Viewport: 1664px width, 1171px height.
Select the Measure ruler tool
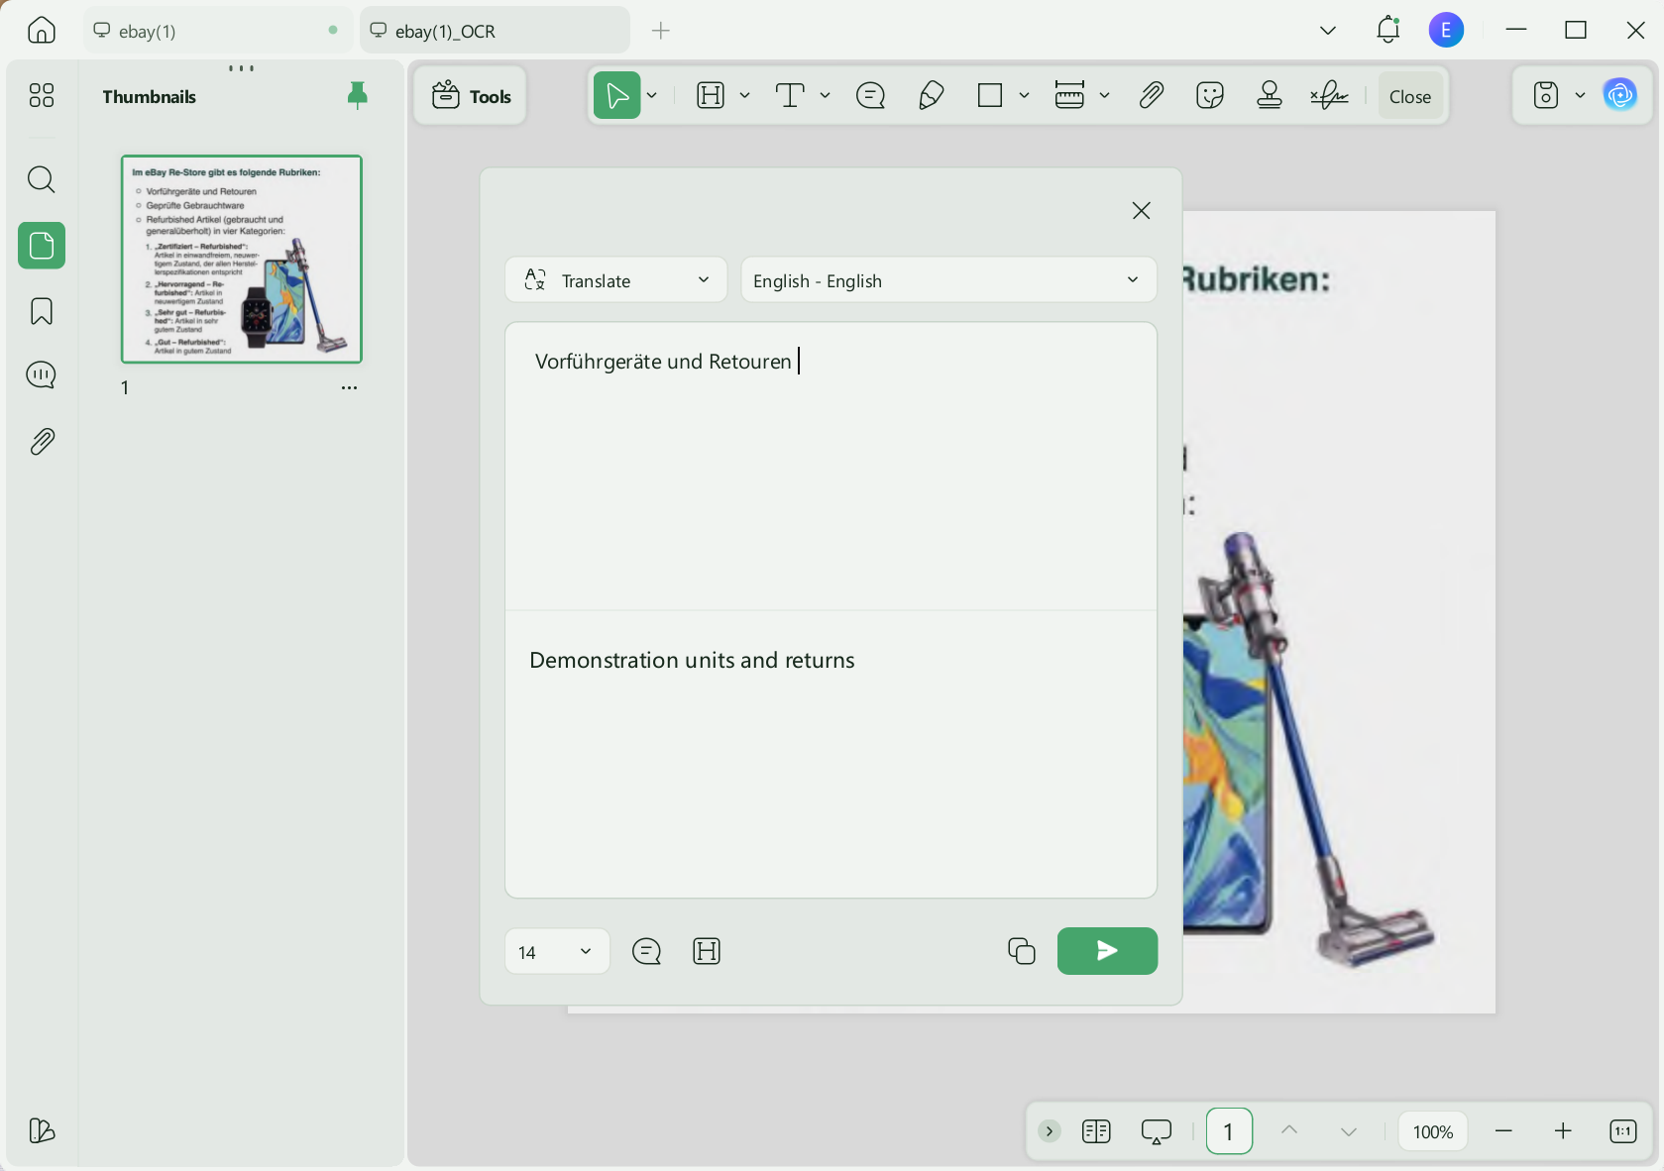[1069, 95]
